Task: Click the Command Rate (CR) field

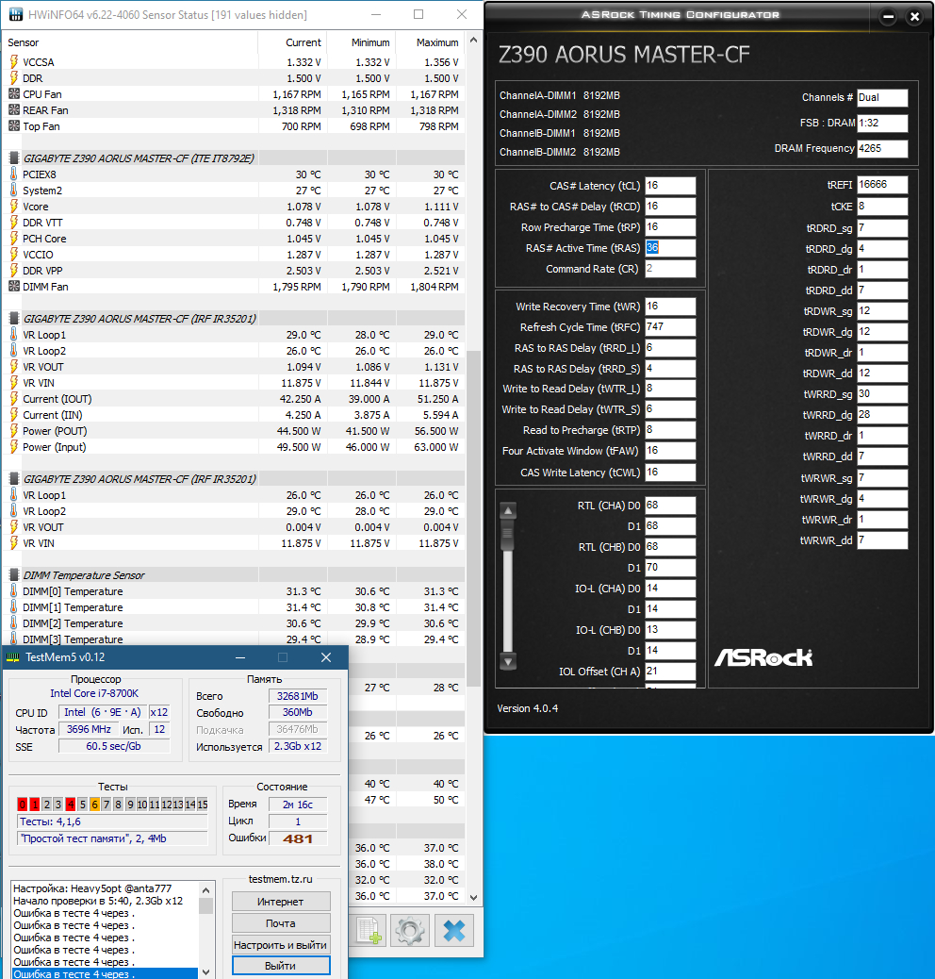Action: click(x=670, y=269)
